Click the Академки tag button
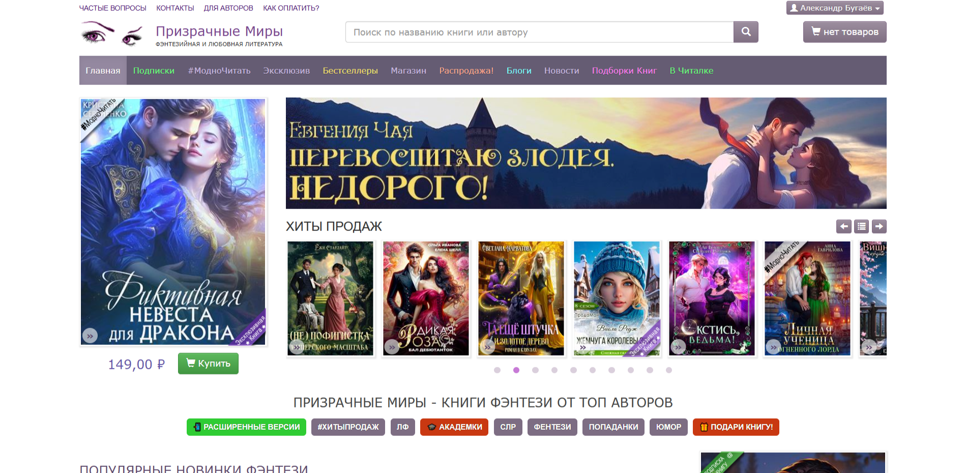This screenshot has height=473, width=965. (x=454, y=427)
